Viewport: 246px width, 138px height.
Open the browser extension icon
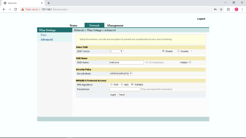(x=229, y=9)
